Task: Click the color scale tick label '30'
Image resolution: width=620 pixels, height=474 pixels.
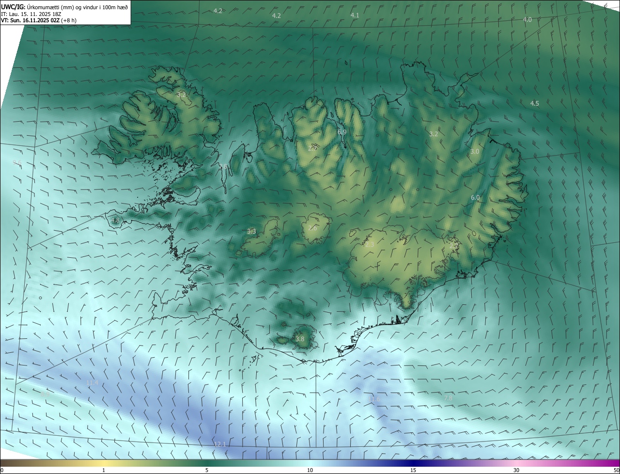Action: [x=516, y=470]
